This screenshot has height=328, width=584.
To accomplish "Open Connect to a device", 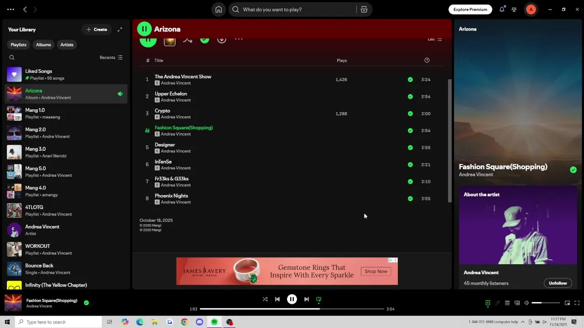I will 517,303.
